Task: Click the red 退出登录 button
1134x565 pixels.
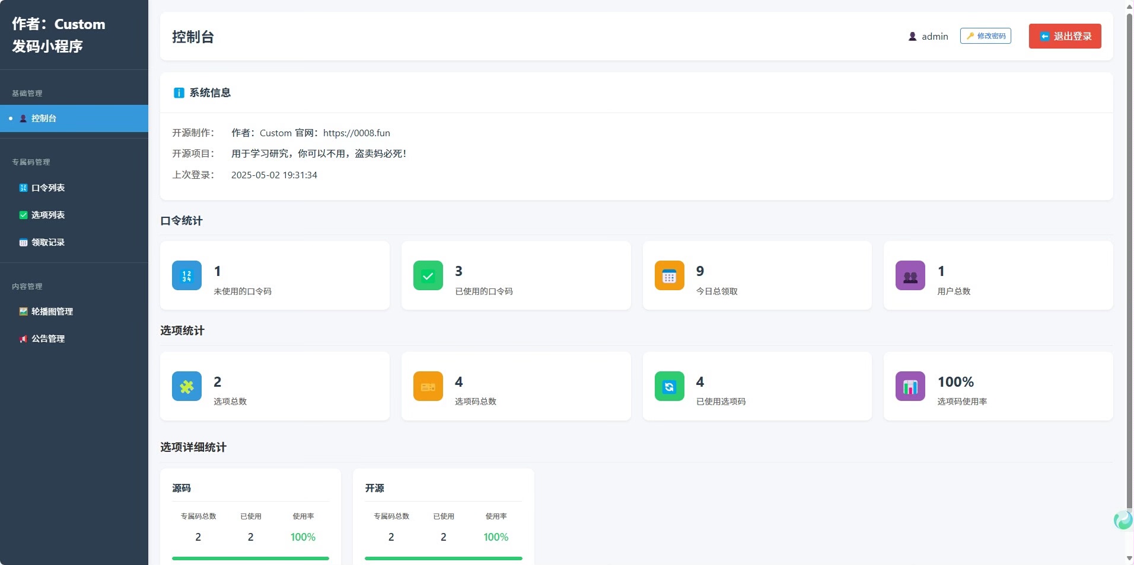Action: 1065,36
